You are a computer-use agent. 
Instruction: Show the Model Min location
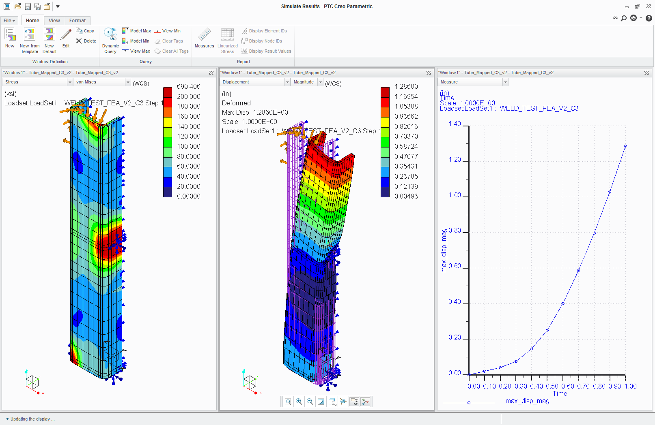tap(136, 41)
